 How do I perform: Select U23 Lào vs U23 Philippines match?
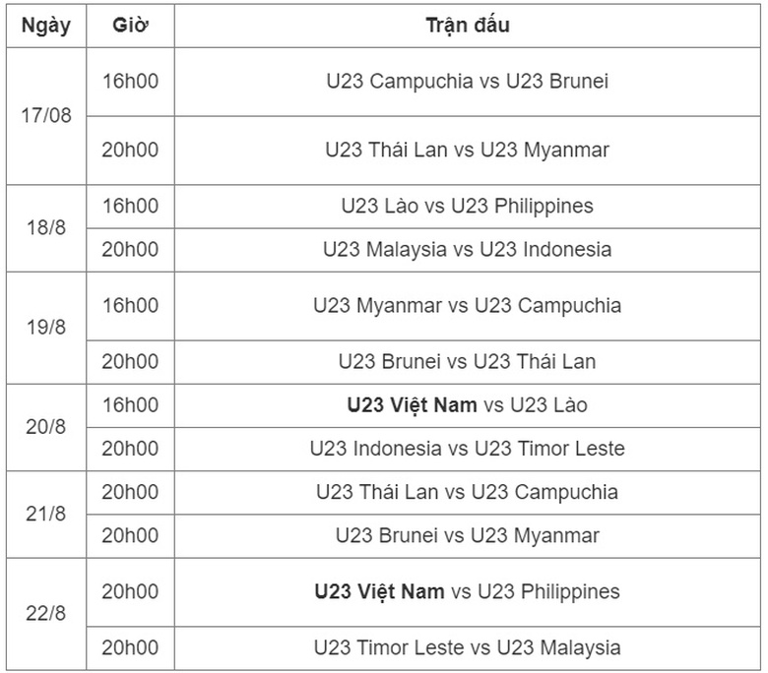click(467, 206)
